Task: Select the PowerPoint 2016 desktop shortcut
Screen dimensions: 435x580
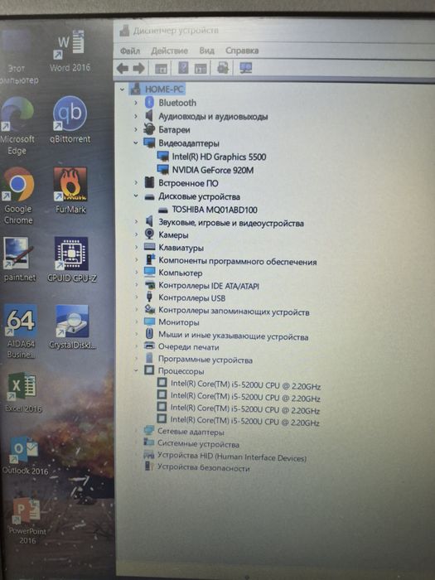Action: [27, 521]
